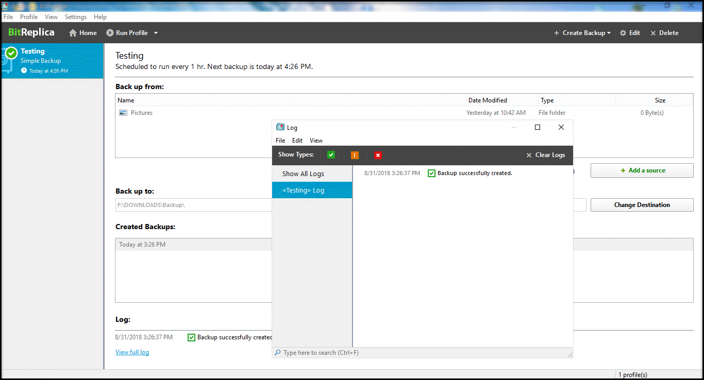
Task: Click the BitReplica logo
Action: pos(31,32)
